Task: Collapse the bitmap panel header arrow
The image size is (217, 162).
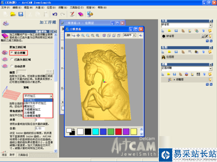Action: point(211,48)
